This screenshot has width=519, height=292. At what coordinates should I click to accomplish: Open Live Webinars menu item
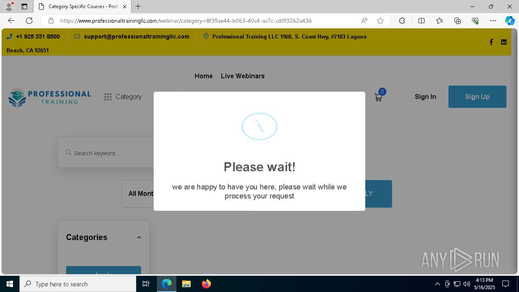tap(242, 76)
